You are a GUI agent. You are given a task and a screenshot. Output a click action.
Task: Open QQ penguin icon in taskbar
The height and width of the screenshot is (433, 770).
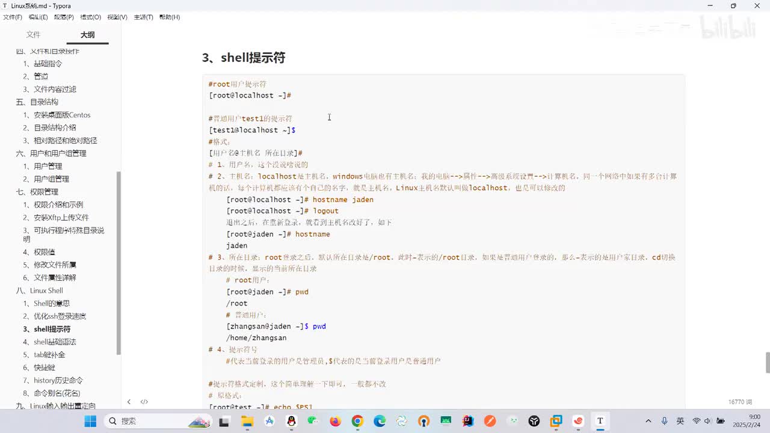[291, 421]
